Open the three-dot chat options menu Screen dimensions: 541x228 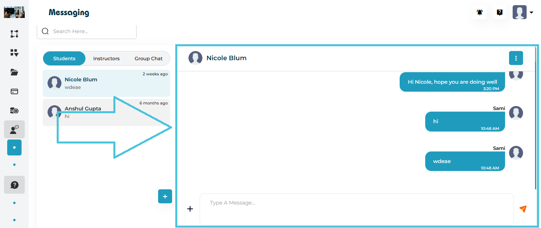tap(516, 58)
